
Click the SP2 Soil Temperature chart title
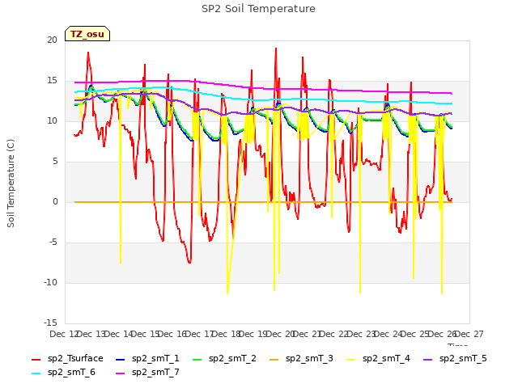tap(258, 9)
